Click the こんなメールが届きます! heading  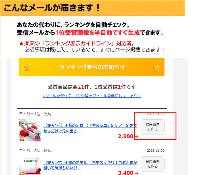pyautogui.click(x=52, y=8)
